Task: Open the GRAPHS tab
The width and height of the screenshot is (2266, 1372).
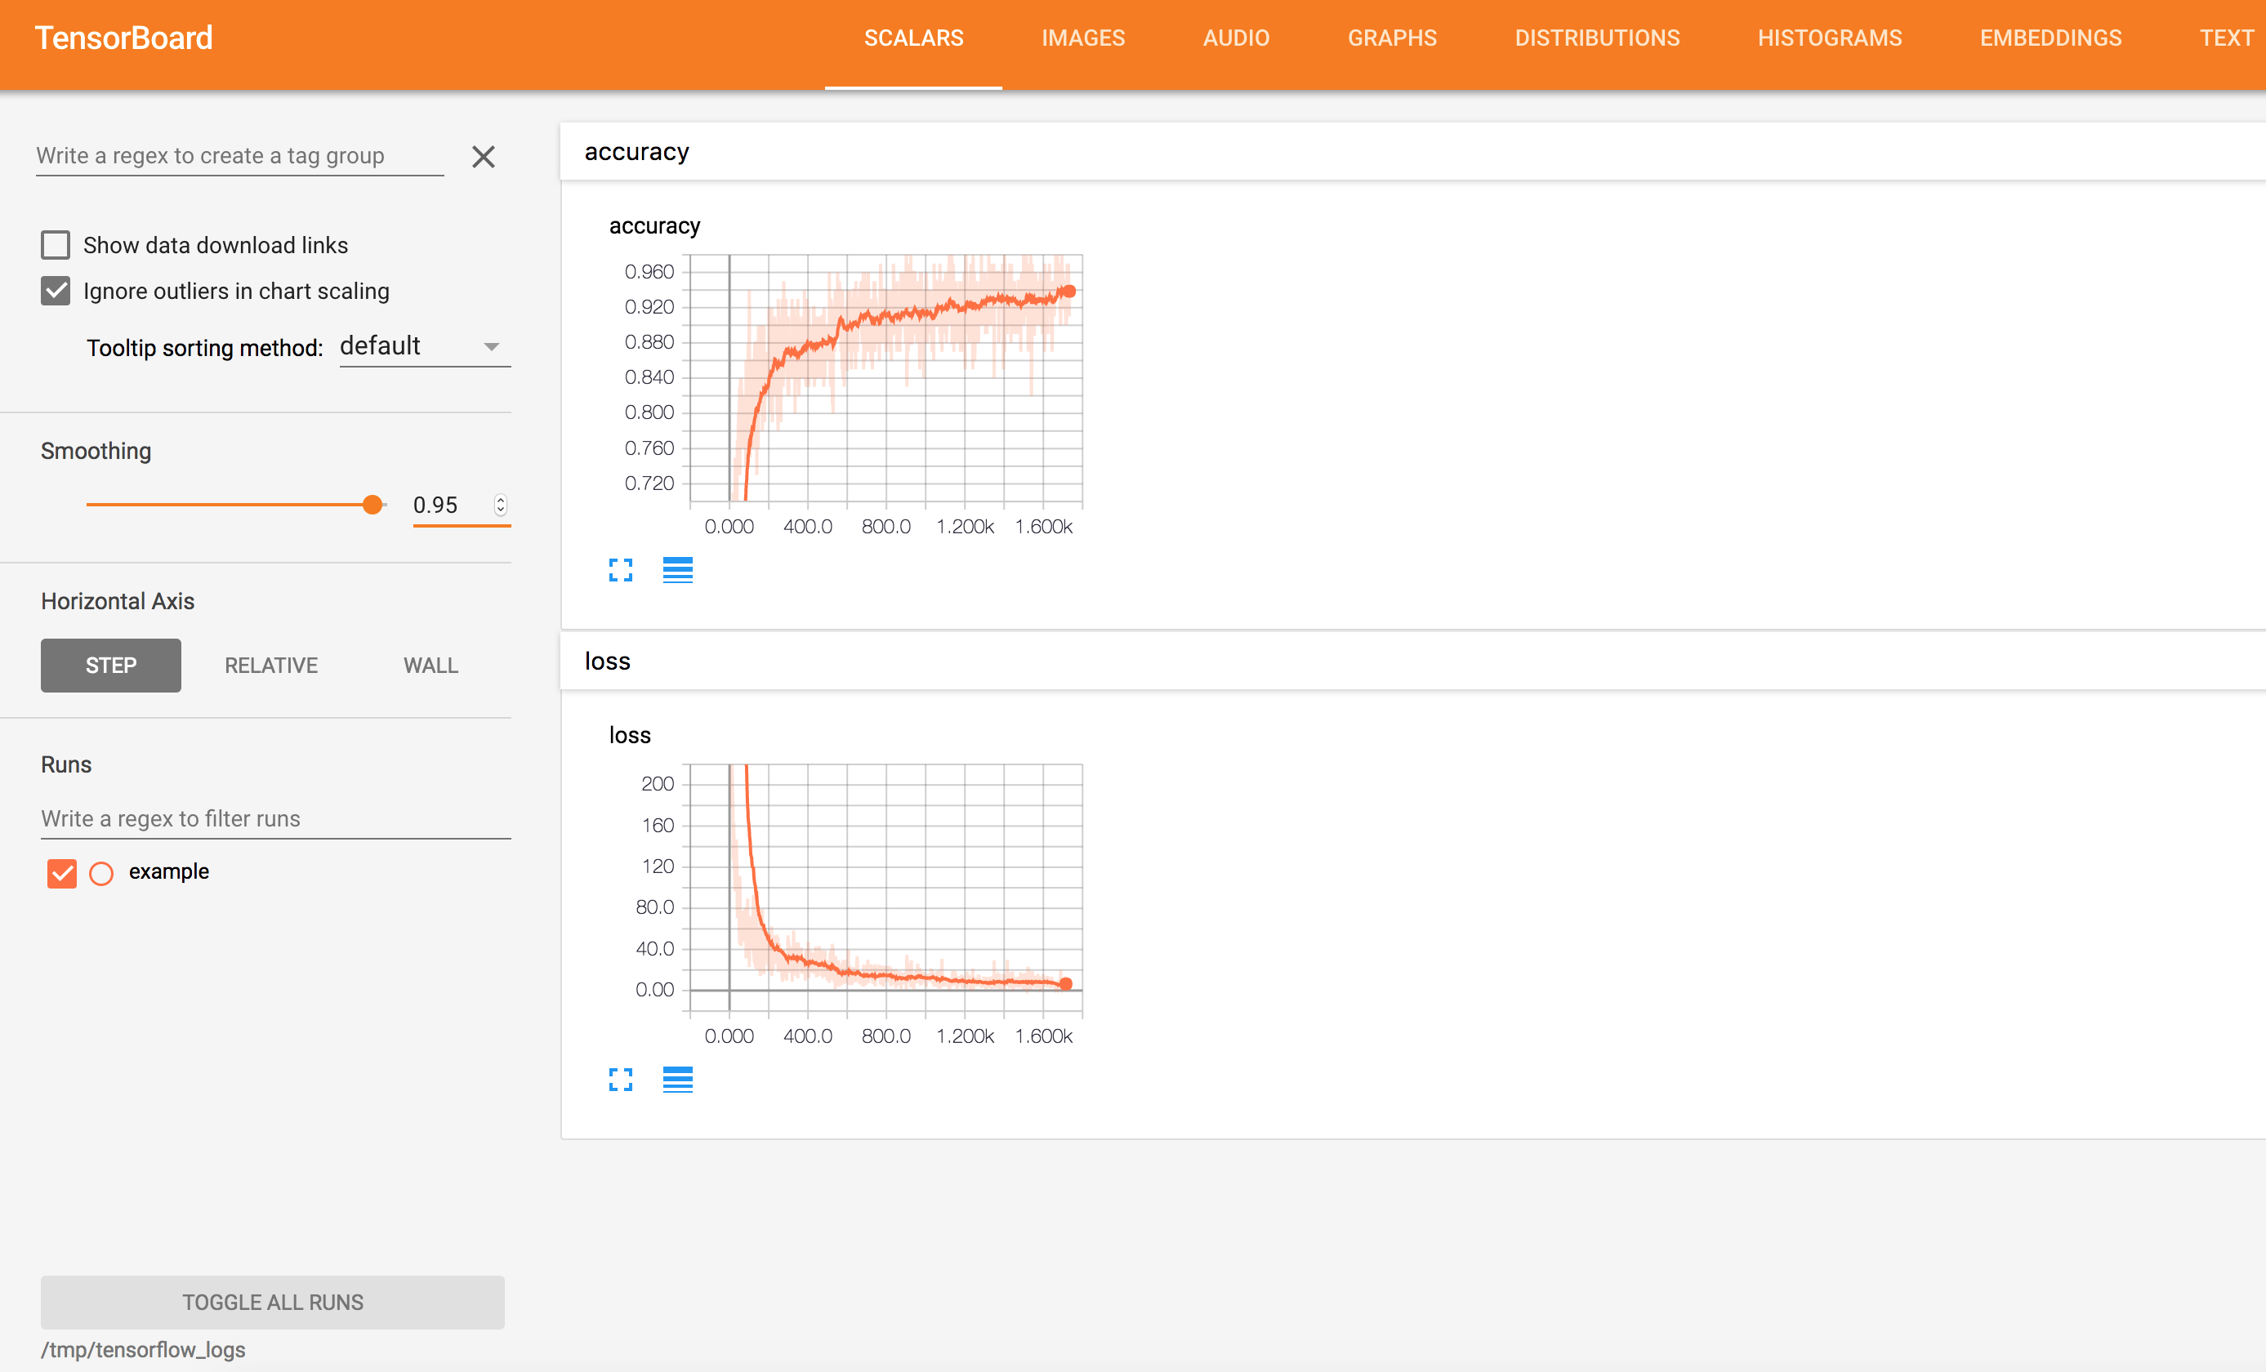Action: (1391, 38)
